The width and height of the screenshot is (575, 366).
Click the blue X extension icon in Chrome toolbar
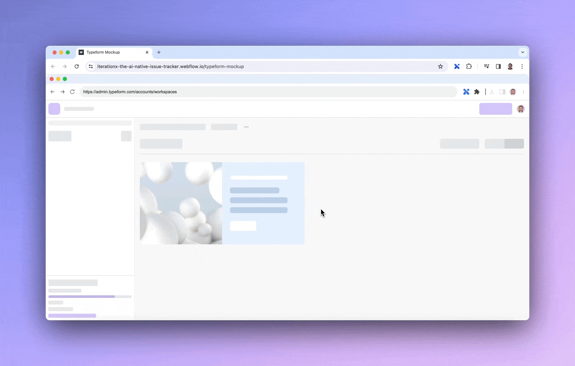(x=457, y=66)
